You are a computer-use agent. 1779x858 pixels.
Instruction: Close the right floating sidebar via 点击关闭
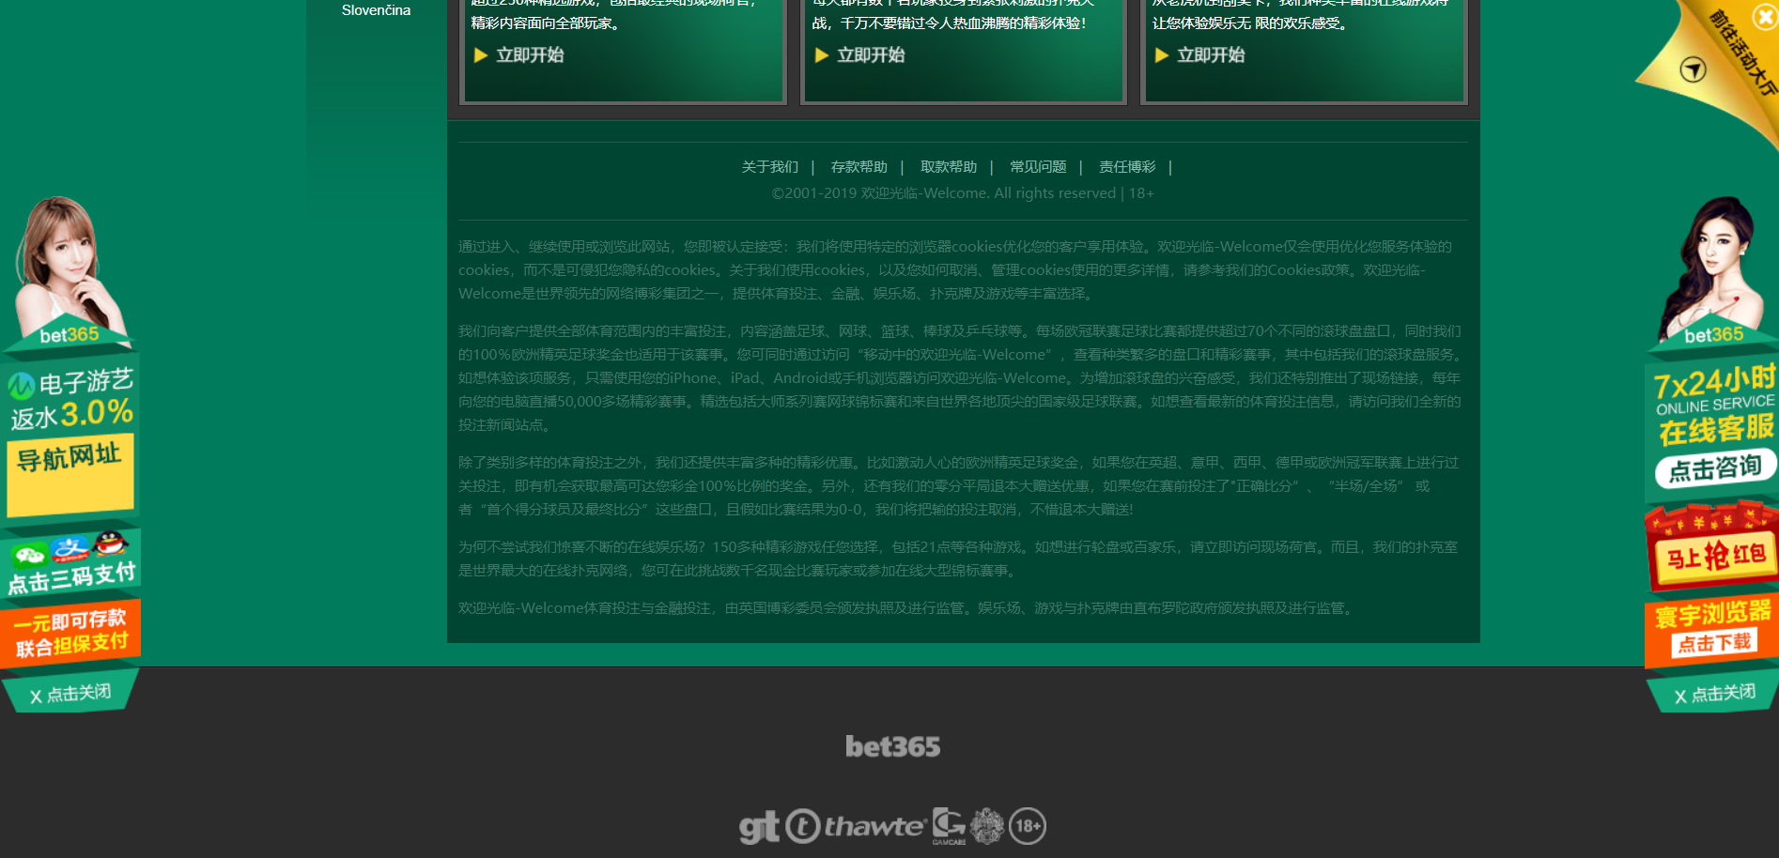pos(1714,694)
